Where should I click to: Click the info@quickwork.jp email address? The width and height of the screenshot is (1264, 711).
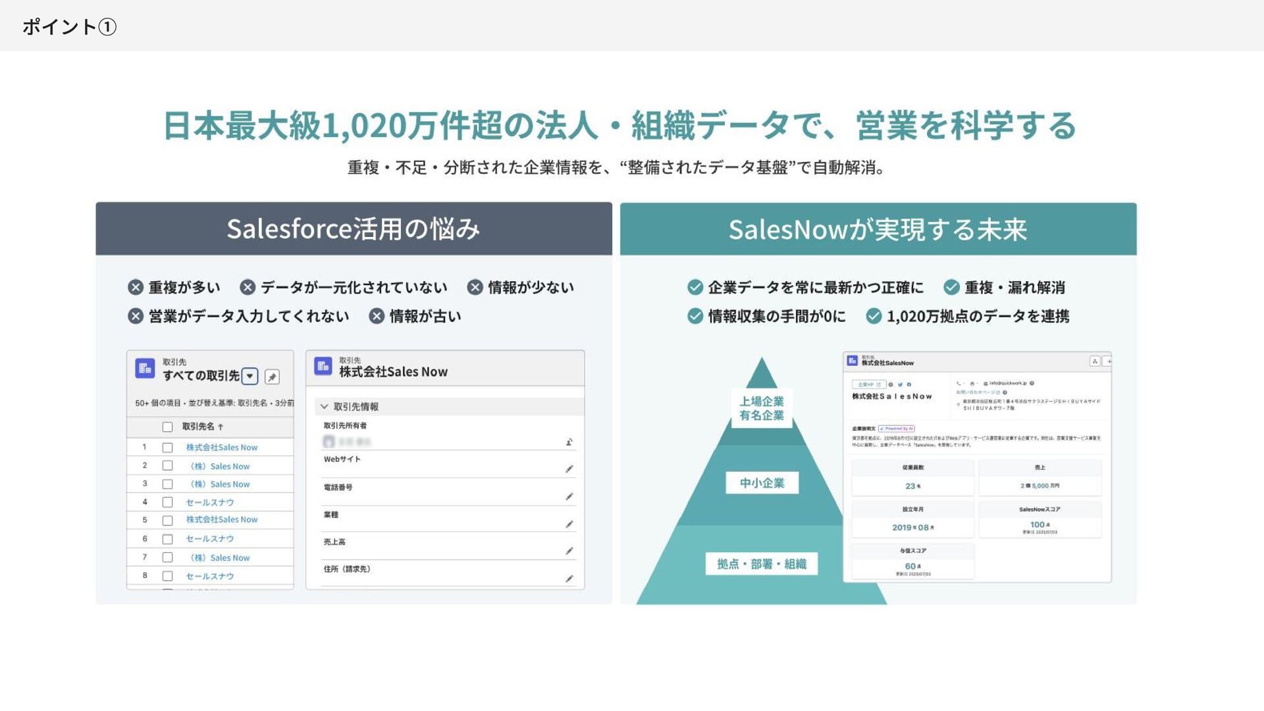point(1008,383)
